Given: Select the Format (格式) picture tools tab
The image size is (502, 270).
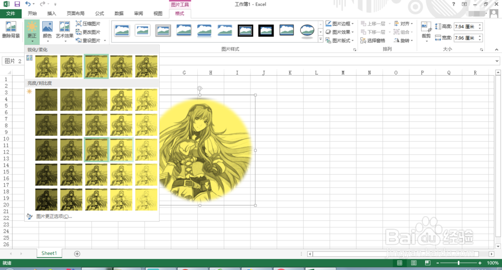Looking at the screenshot, I should coord(180,14).
